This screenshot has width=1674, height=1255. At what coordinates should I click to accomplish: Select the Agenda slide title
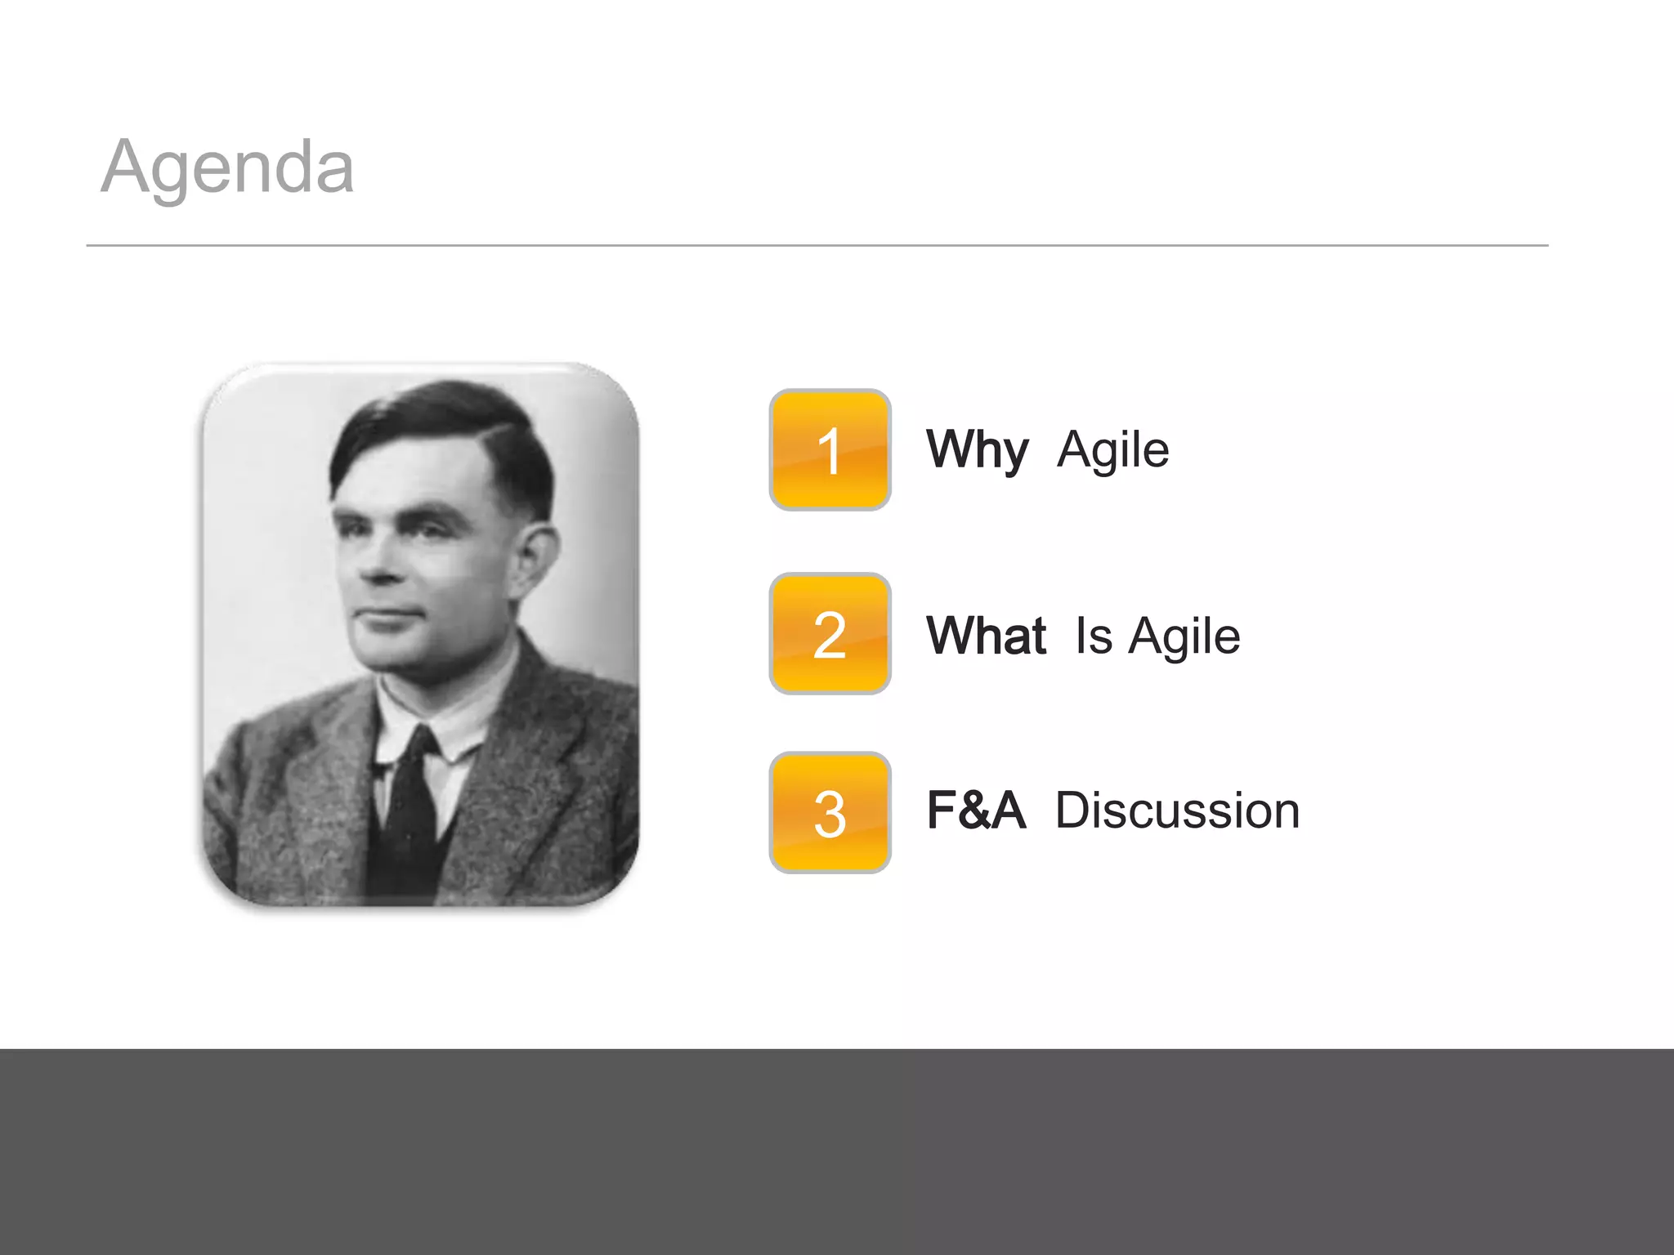(x=227, y=167)
